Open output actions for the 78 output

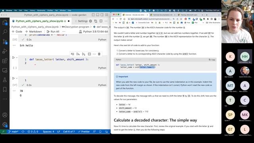click(14, 91)
